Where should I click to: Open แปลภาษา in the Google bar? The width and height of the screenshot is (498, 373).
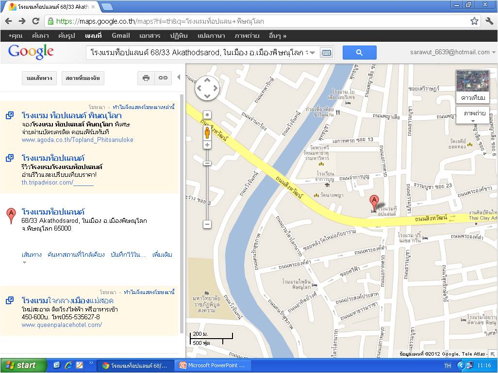211,36
